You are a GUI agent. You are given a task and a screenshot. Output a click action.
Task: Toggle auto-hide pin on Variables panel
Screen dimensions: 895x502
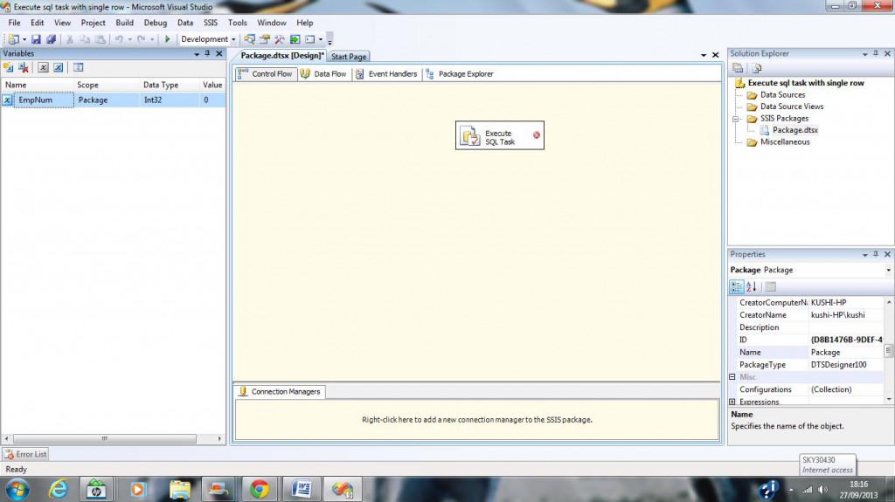coord(207,53)
